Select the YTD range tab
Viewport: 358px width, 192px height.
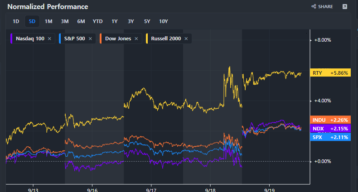click(97, 21)
